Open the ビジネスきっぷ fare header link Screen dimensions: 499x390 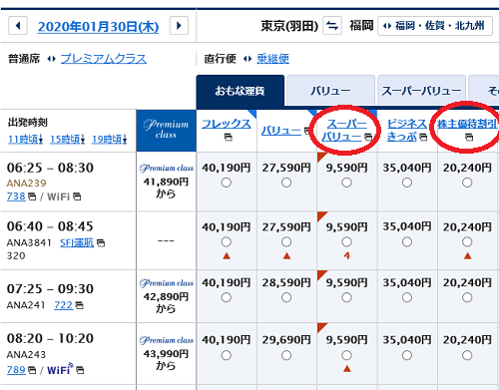click(x=406, y=130)
